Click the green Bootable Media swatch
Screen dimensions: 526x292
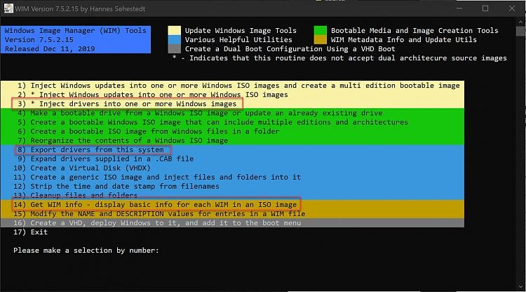(x=320, y=31)
